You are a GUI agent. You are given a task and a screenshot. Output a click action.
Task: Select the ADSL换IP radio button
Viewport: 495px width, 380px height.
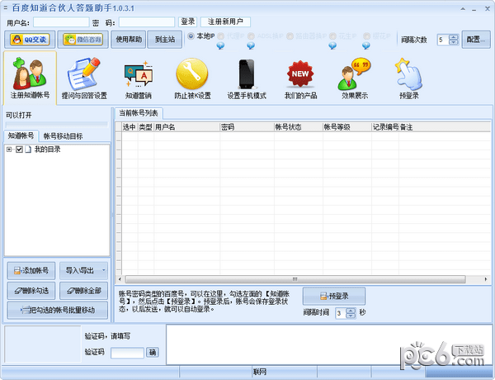(x=251, y=36)
